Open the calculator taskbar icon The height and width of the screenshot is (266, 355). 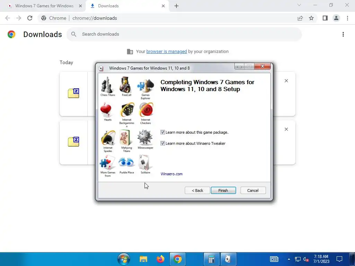point(211,259)
